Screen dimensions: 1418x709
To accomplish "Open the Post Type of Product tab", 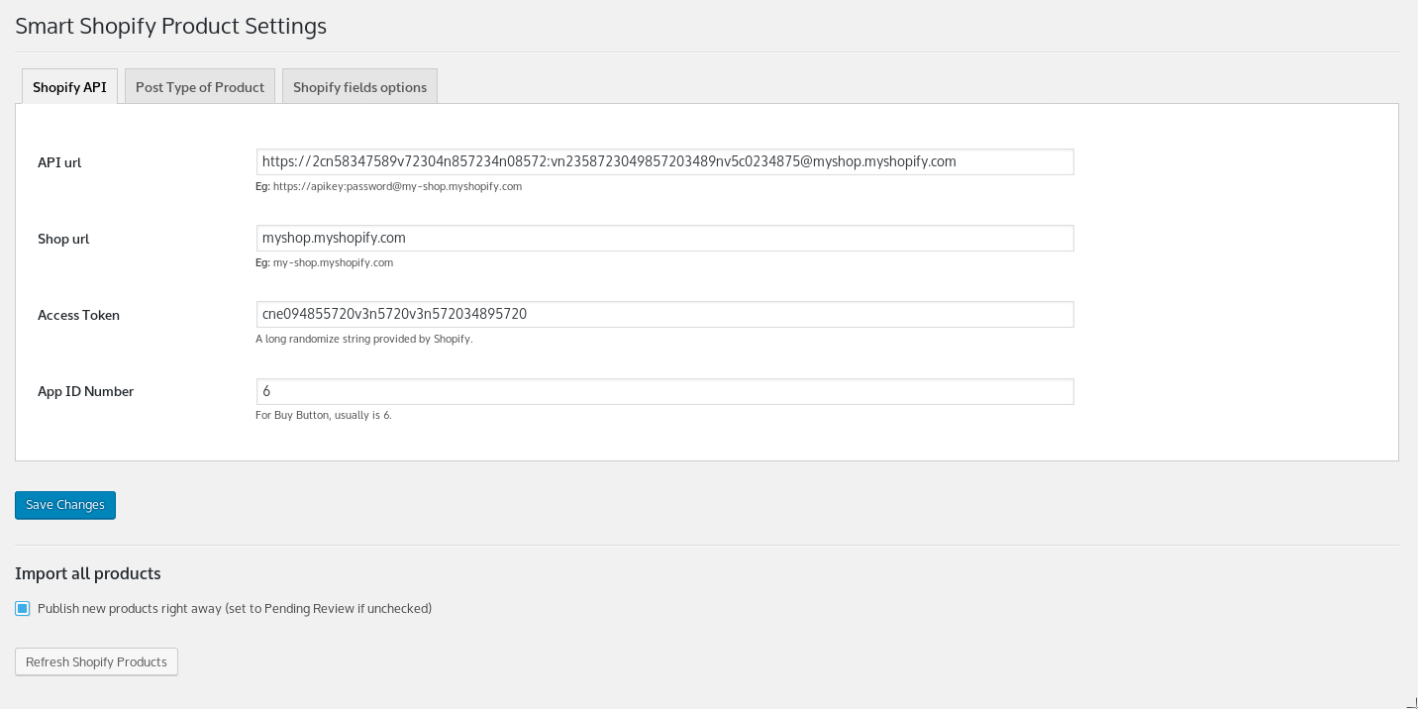I will point(200,86).
